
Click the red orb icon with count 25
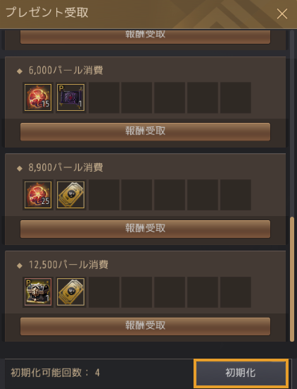click(38, 195)
